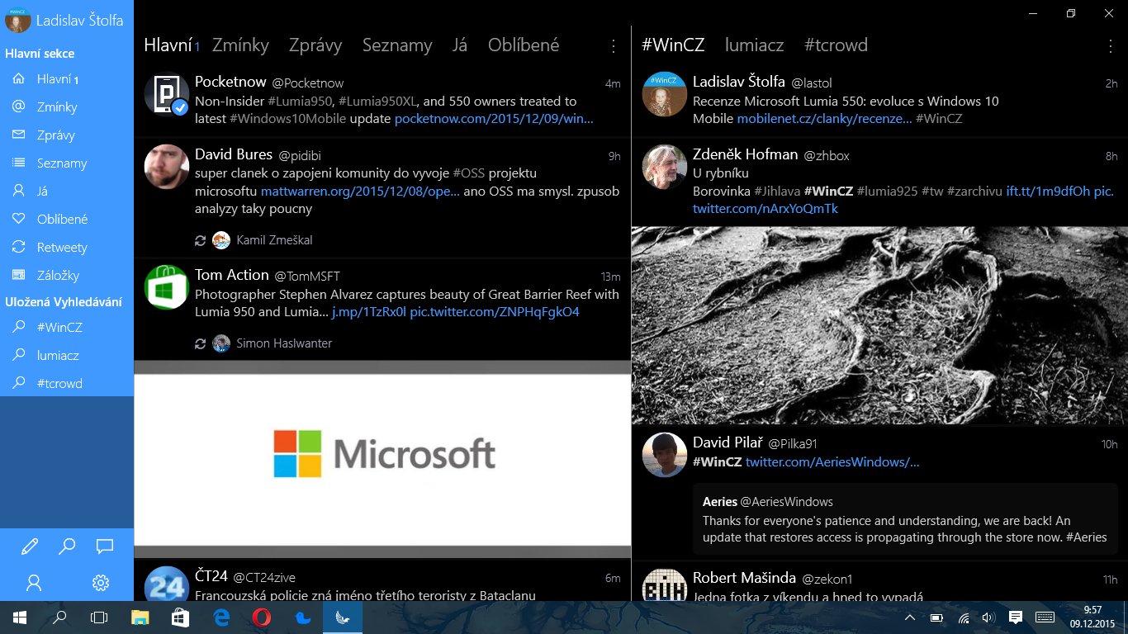1128x634 pixels.
Task: Open the search magnifier icon in sidebar bottom
Action: tap(67, 546)
